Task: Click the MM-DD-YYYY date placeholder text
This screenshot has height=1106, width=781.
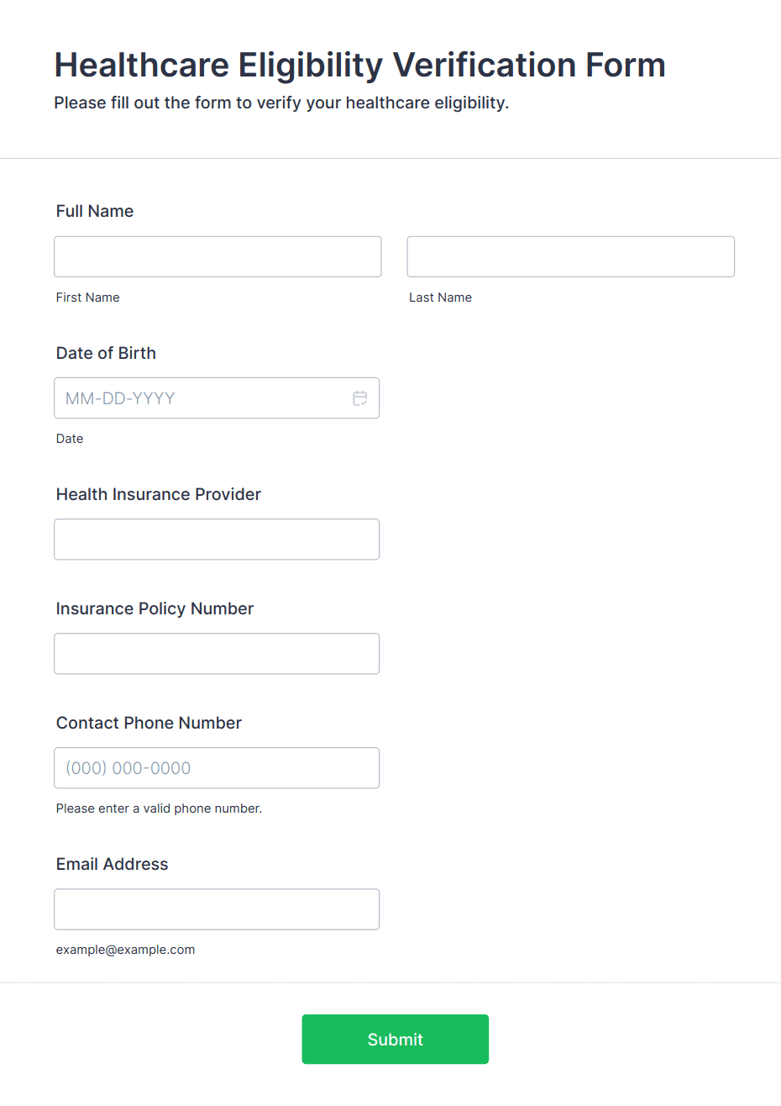Action: (120, 398)
